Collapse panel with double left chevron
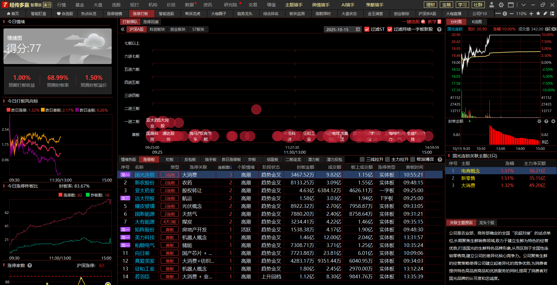This screenshot has height=285, width=557. (123, 29)
